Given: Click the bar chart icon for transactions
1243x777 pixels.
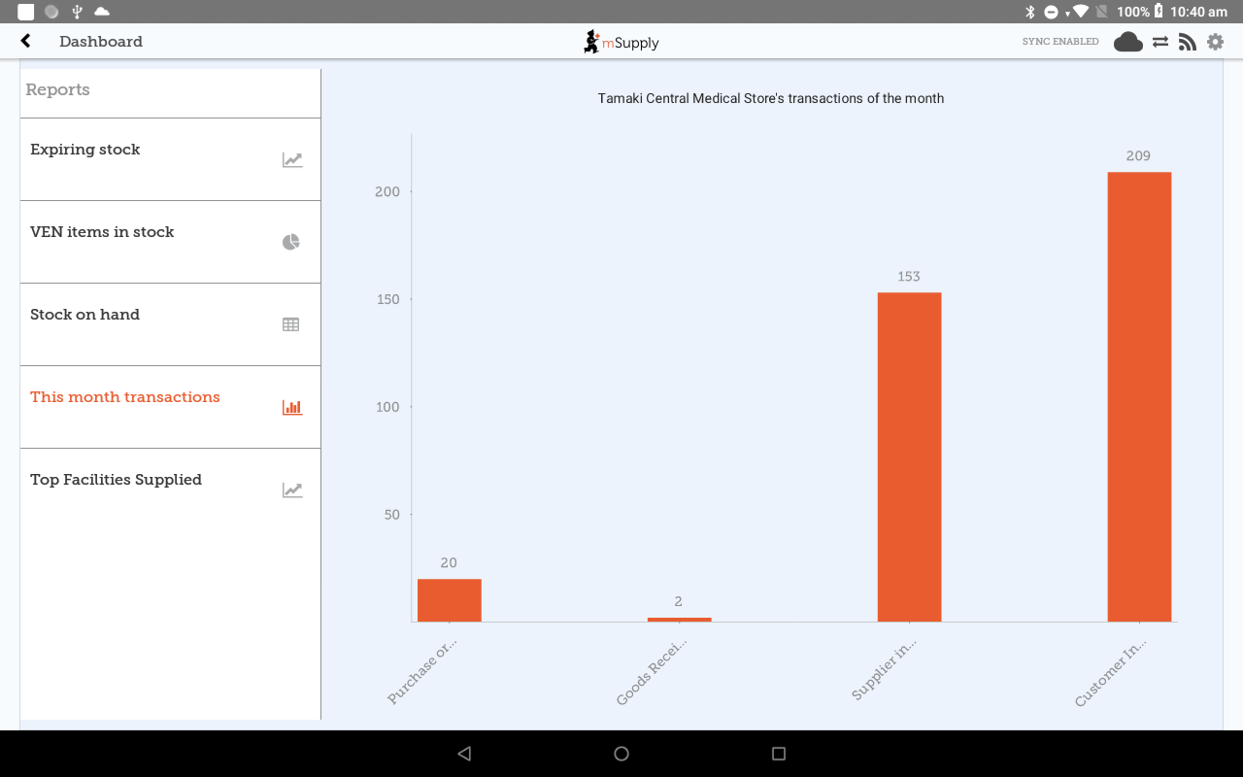Looking at the screenshot, I should pos(292,407).
